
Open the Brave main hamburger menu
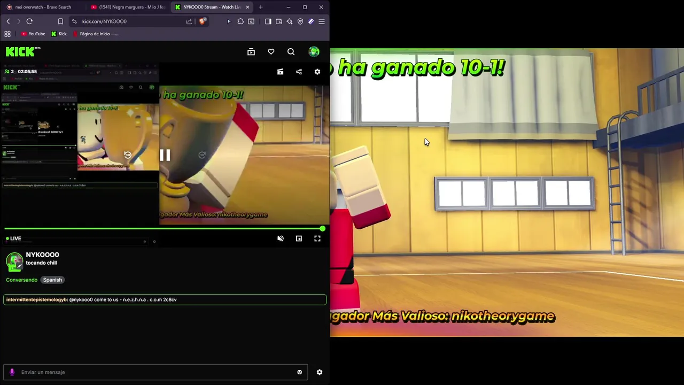click(322, 21)
